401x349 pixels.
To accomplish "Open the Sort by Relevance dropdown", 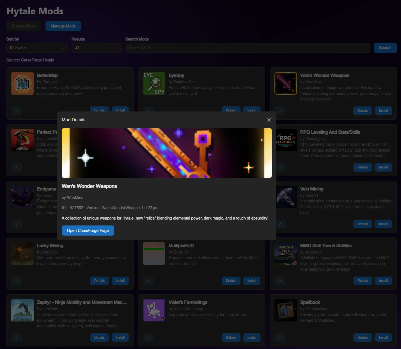I will (37, 48).
